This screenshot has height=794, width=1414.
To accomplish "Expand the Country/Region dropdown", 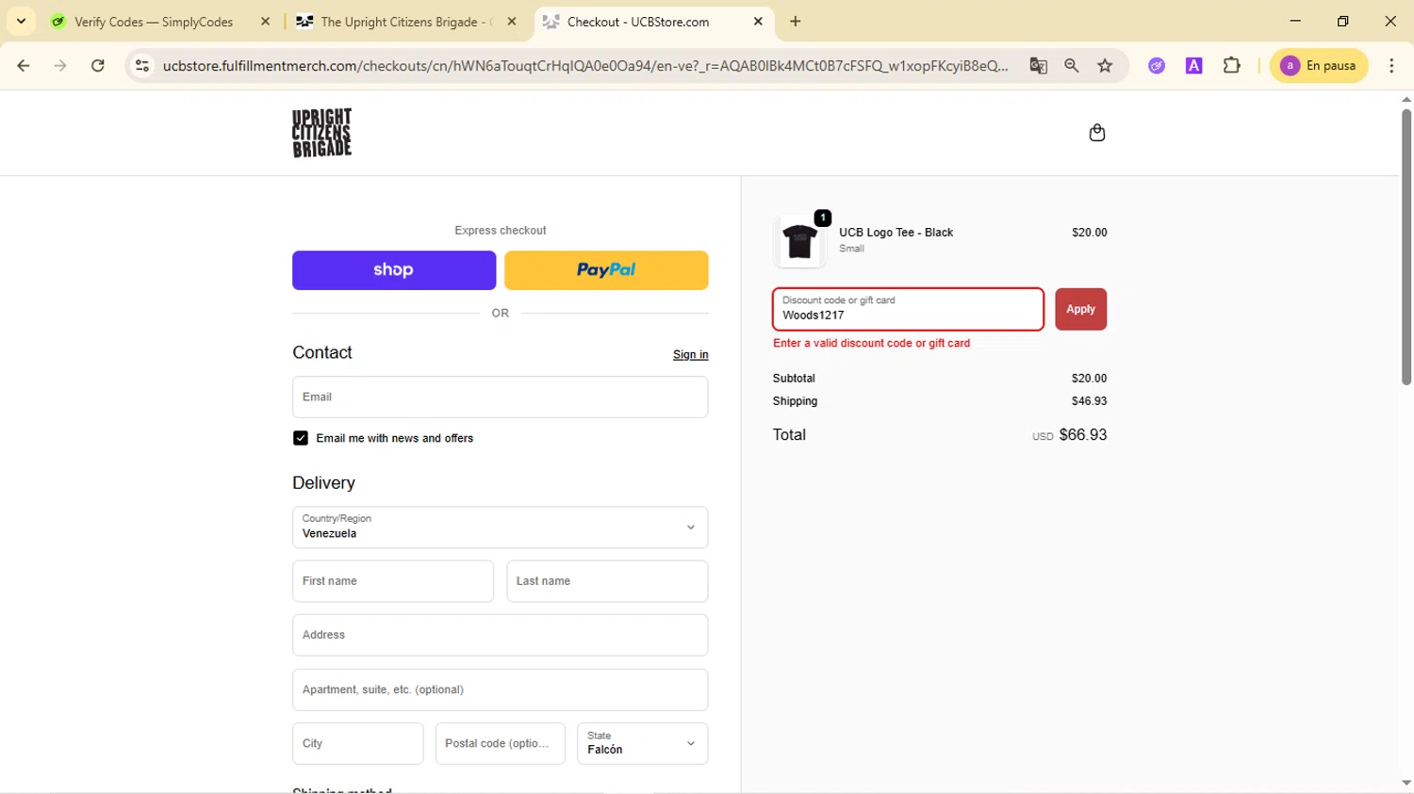I will [500, 527].
